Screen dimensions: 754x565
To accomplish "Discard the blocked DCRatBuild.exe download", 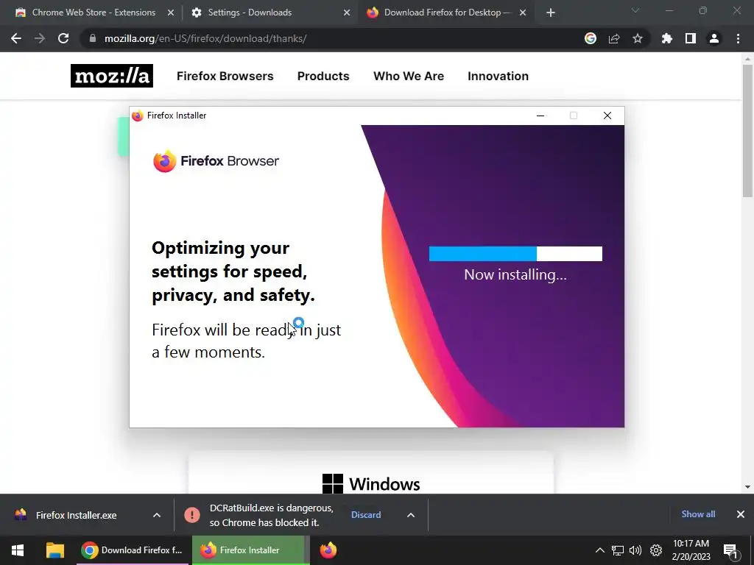I will 366,514.
